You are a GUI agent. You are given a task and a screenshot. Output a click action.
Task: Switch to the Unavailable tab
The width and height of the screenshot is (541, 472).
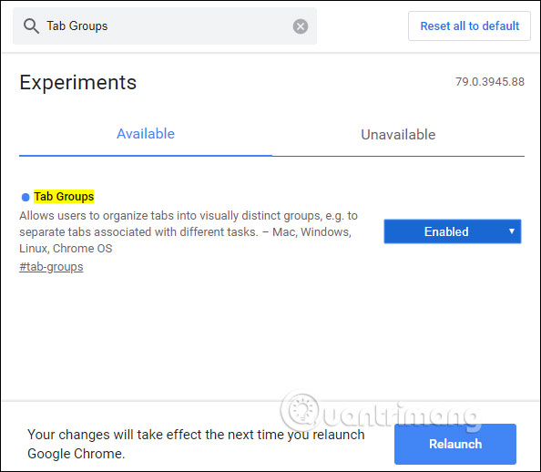(x=398, y=135)
